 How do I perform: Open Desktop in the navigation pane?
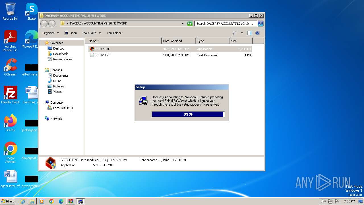coord(59,48)
